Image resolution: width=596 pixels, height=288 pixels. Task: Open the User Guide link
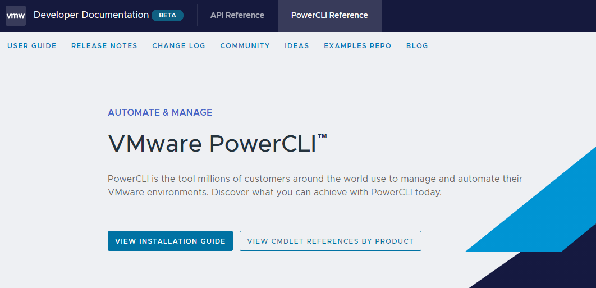tap(32, 46)
